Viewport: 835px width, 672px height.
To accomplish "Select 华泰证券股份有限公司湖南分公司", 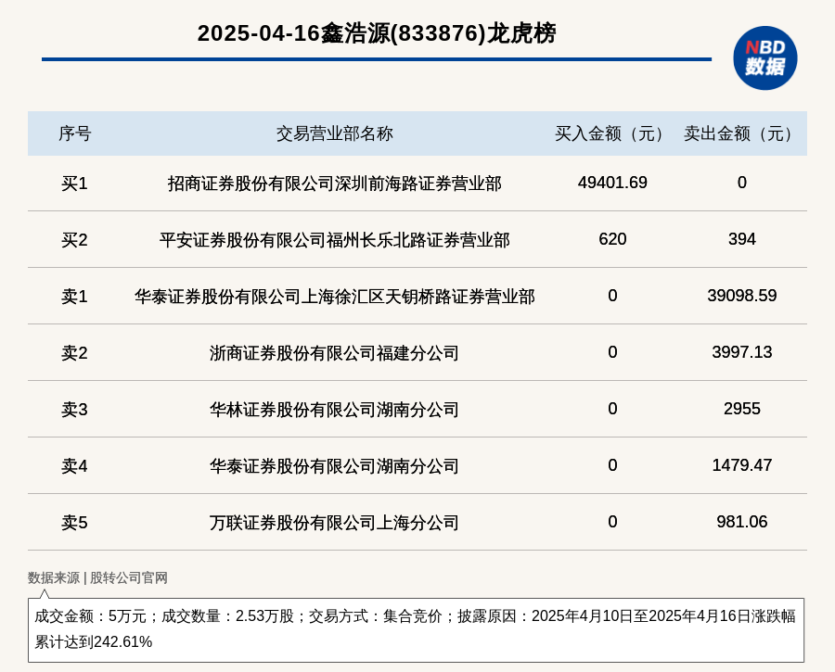I will pos(334,466).
